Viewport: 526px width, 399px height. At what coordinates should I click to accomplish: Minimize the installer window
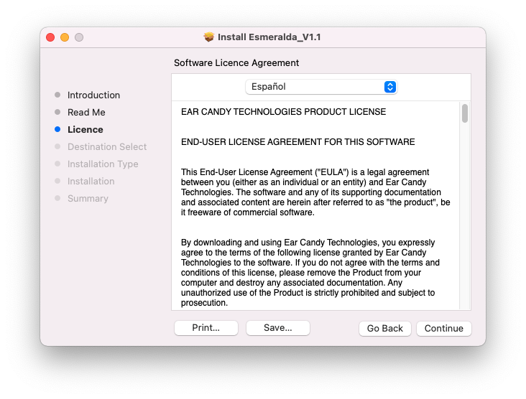tap(65, 37)
